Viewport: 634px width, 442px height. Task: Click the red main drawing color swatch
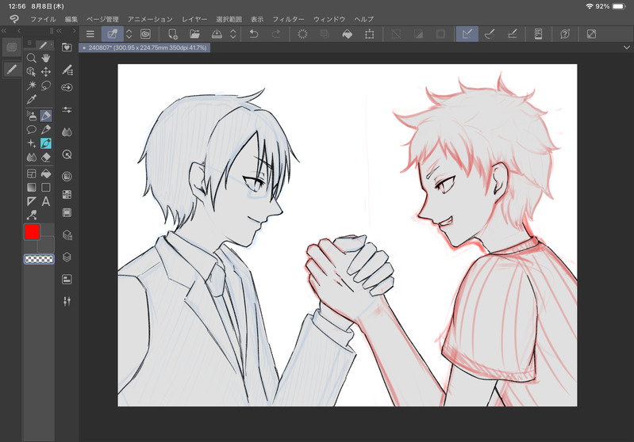point(32,232)
